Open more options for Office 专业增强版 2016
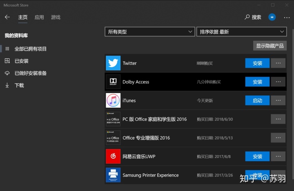The image size is (294, 191). [278, 138]
